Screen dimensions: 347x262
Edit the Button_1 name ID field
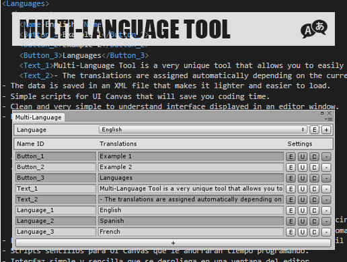click(x=56, y=156)
